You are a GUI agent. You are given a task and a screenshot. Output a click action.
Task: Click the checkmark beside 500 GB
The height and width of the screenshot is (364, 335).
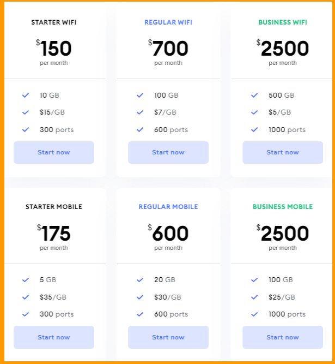tap(254, 95)
